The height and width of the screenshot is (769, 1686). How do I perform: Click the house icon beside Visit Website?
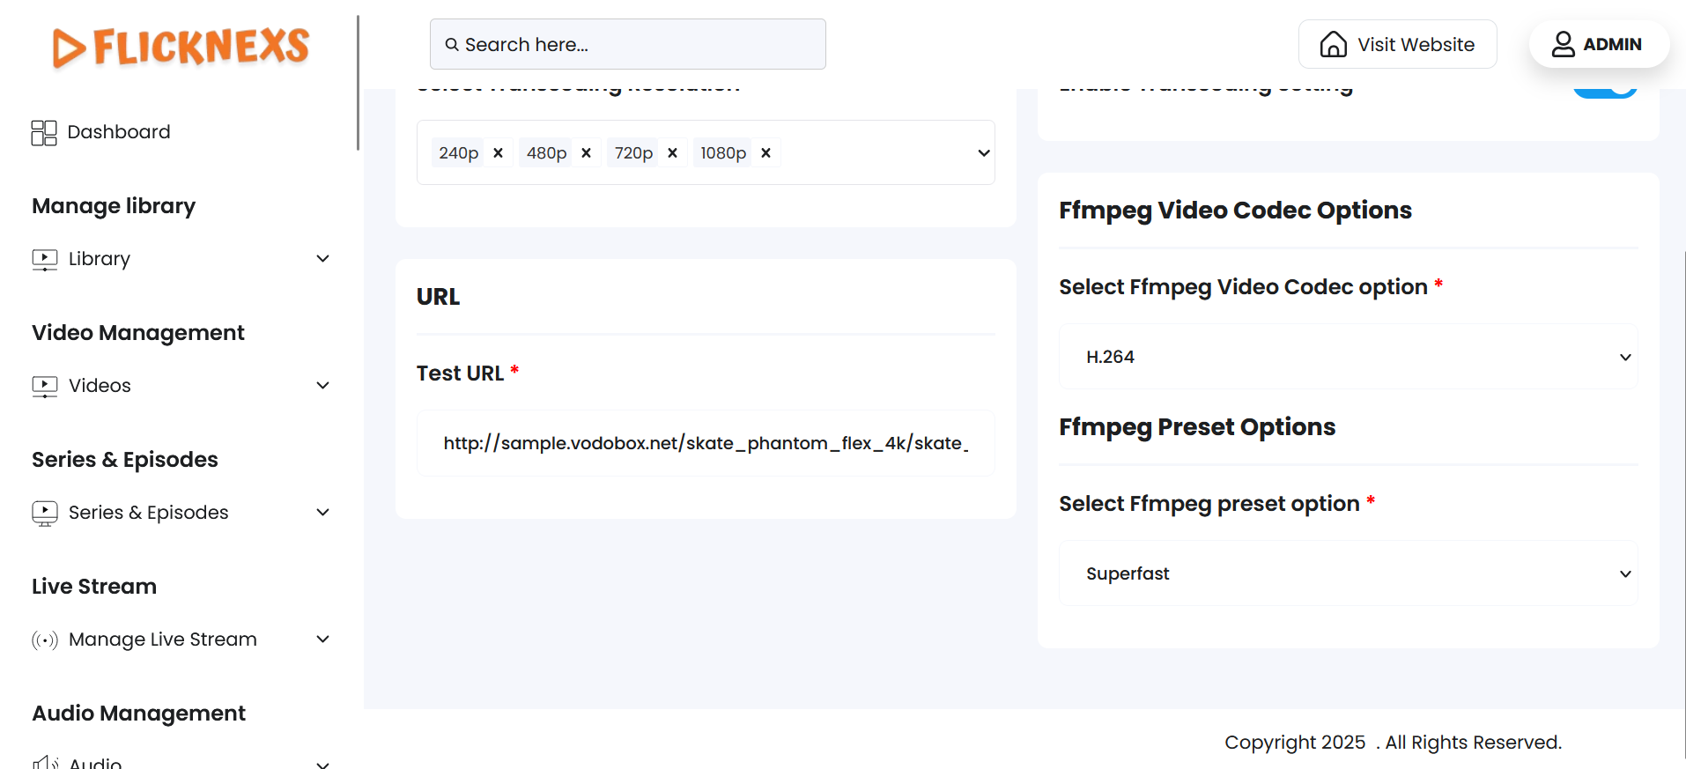(1333, 44)
